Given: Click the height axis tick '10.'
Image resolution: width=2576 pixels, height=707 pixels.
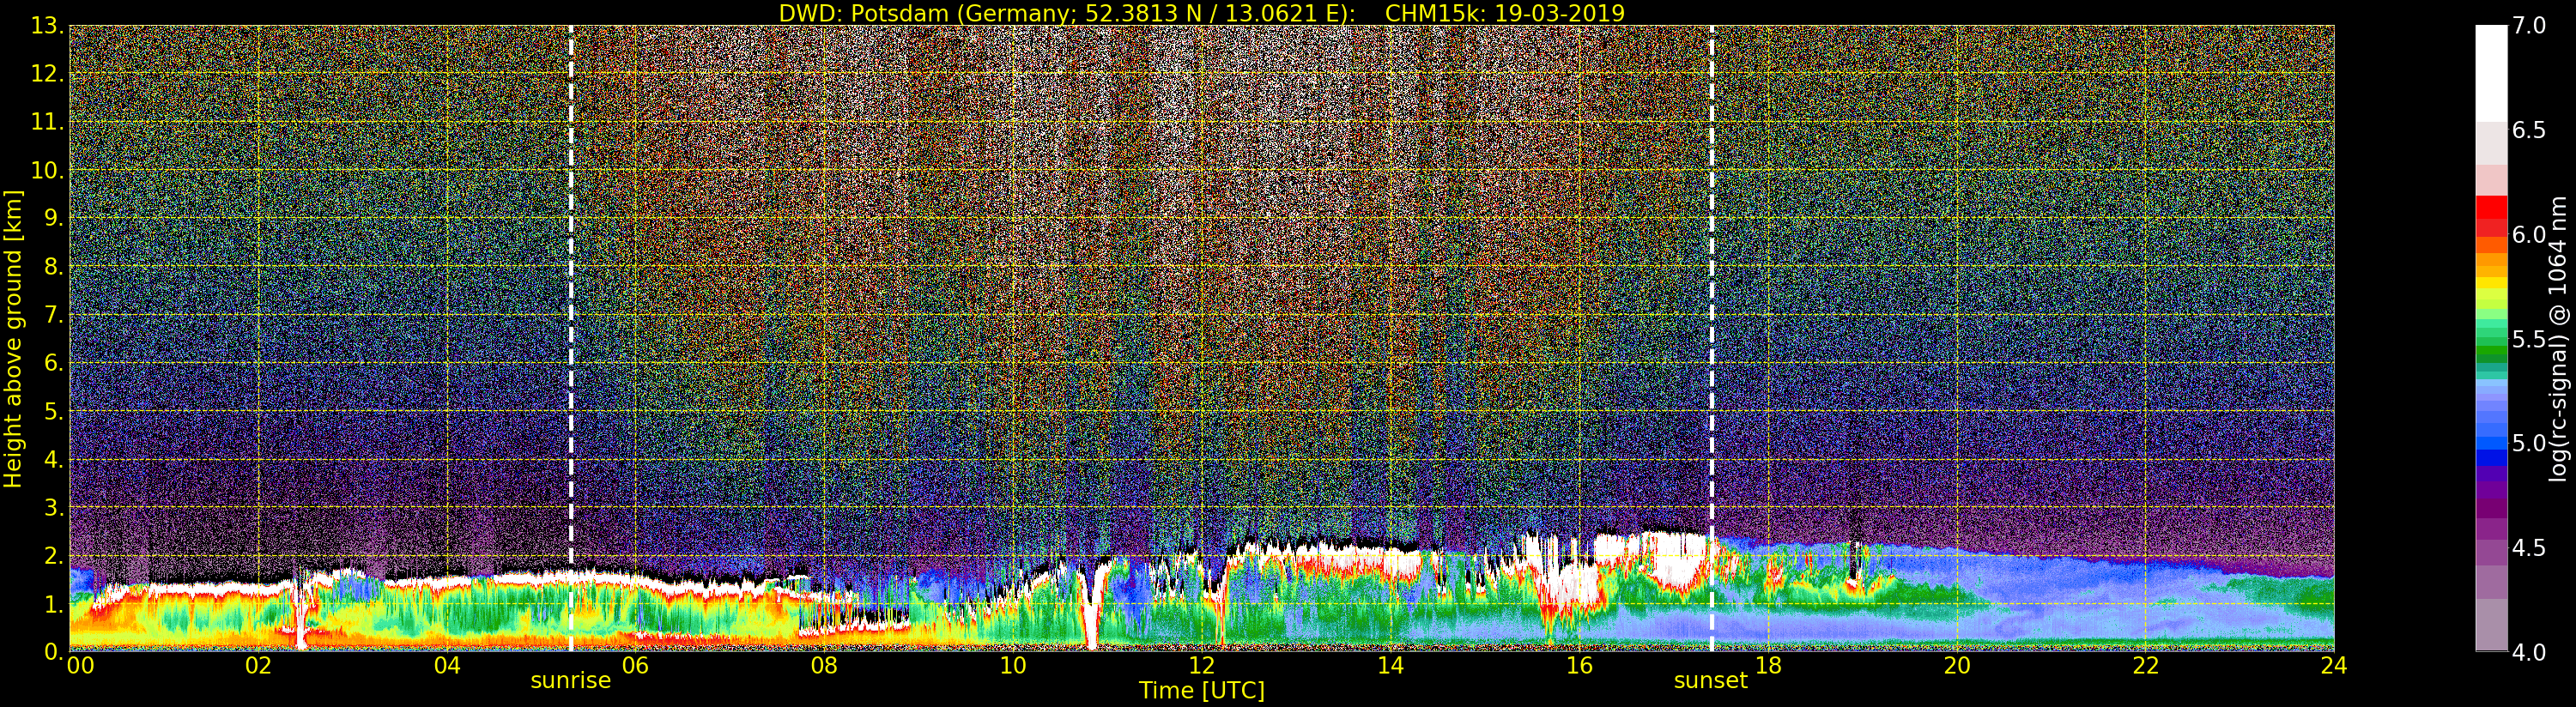Looking at the screenshot, I should coord(48,170).
